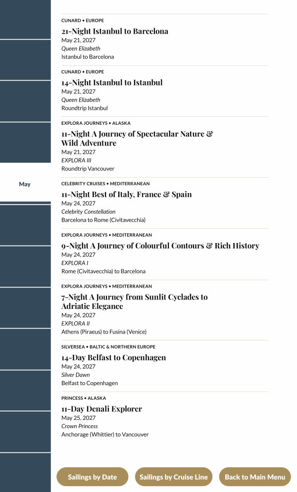Click the Silver Dawn ship name
Image resolution: width=297 pixels, height=492 pixels.
coord(75,375)
